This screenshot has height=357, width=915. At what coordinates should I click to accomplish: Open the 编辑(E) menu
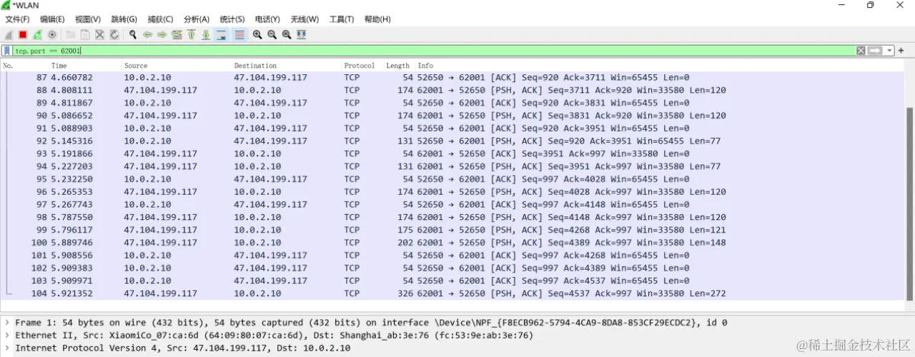point(52,19)
